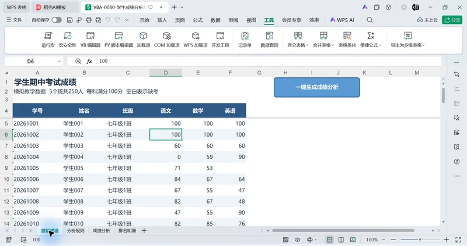Screen dimensions: 467x246
Task: Select cell containing 学生005
Action: [x=84, y=168]
